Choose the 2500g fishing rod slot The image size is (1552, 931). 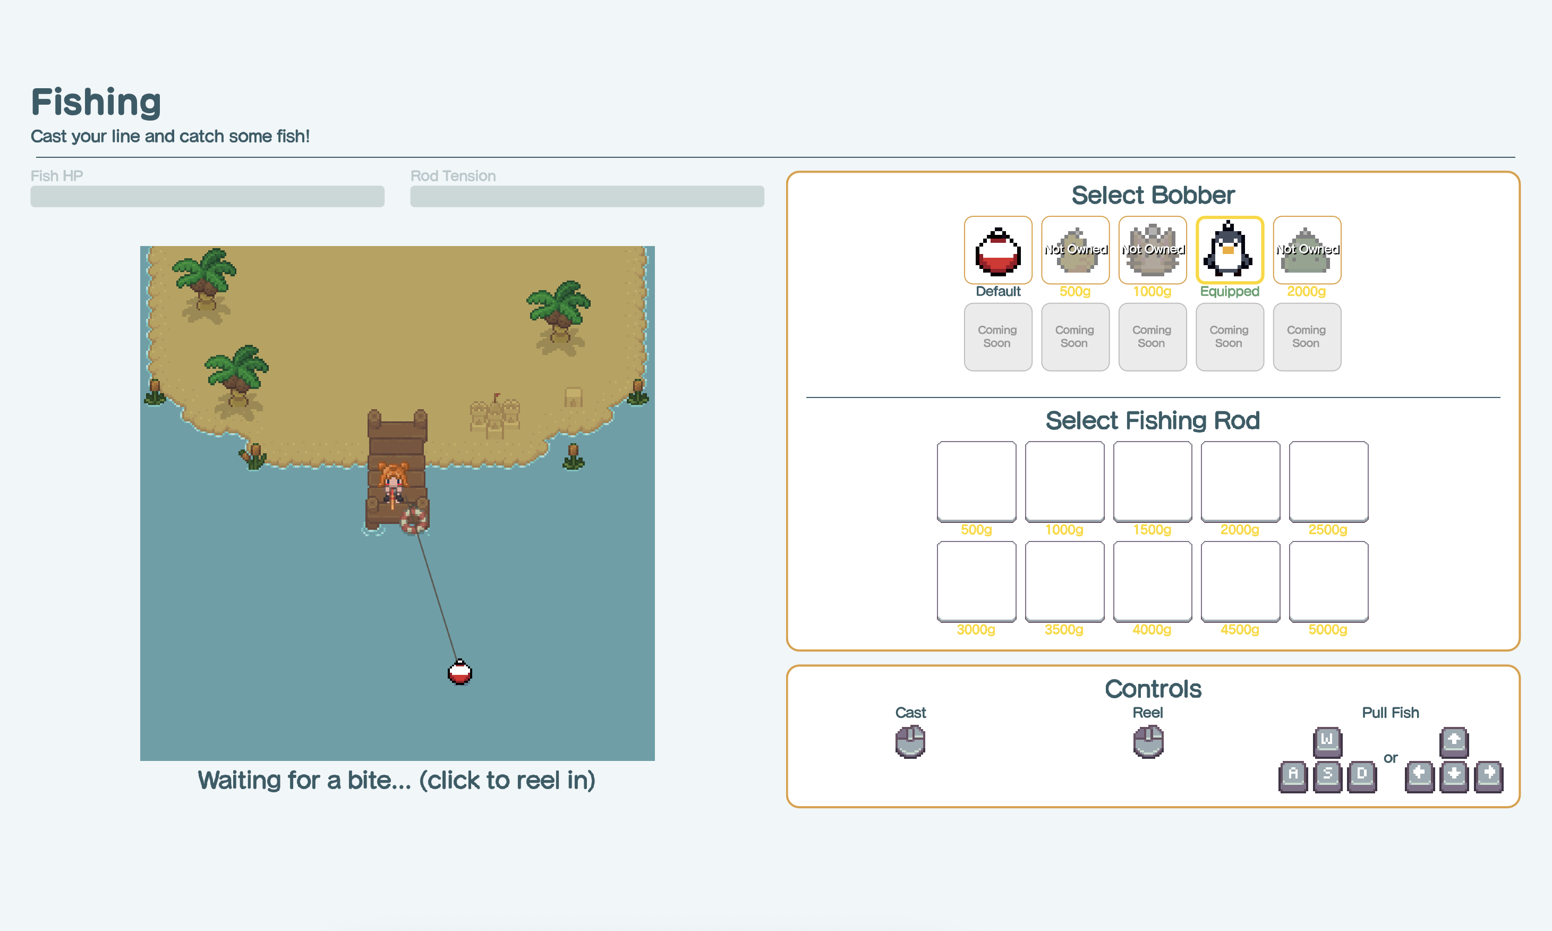click(x=1328, y=481)
